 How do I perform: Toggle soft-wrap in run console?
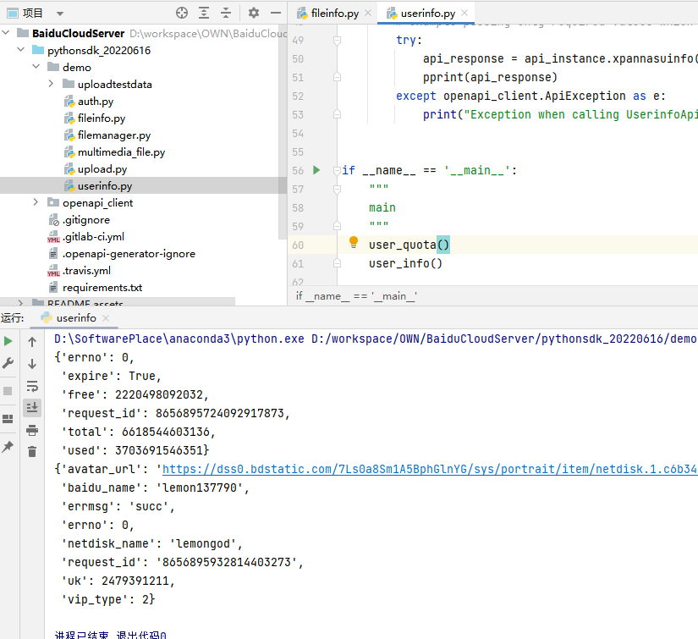point(32,386)
